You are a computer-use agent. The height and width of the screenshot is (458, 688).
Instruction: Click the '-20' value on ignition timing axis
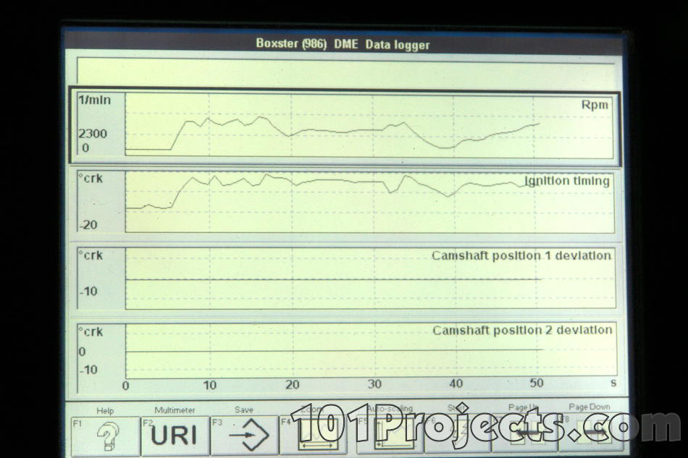pyautogui.click(x=88, y=225)
